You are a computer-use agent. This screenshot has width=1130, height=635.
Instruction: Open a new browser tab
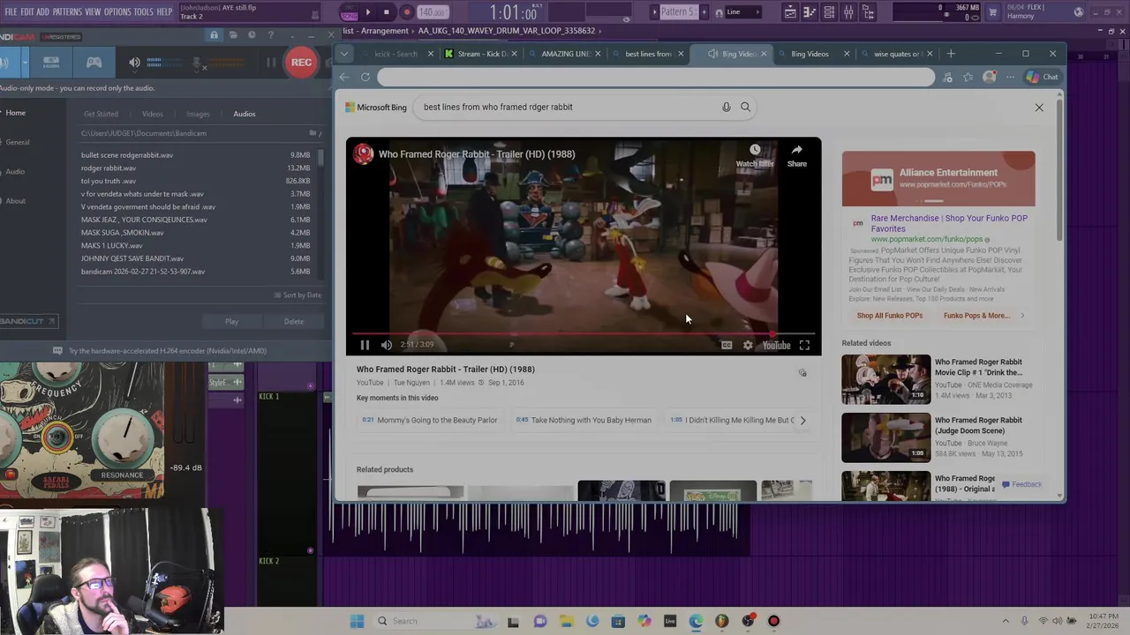click(x=951, y=54)
